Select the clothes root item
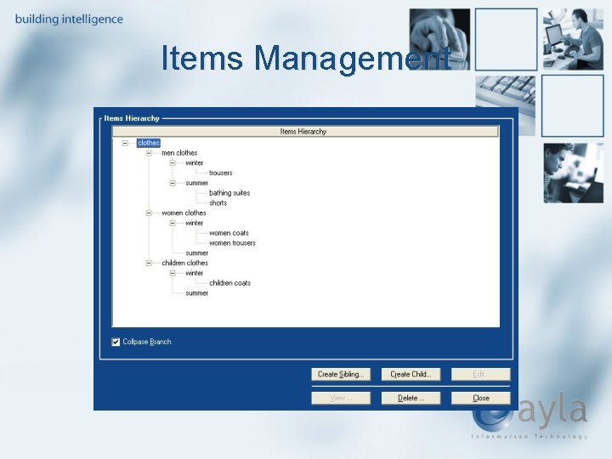Image resolution: width=612 pixels, height=459 pixels. [149, 143]
